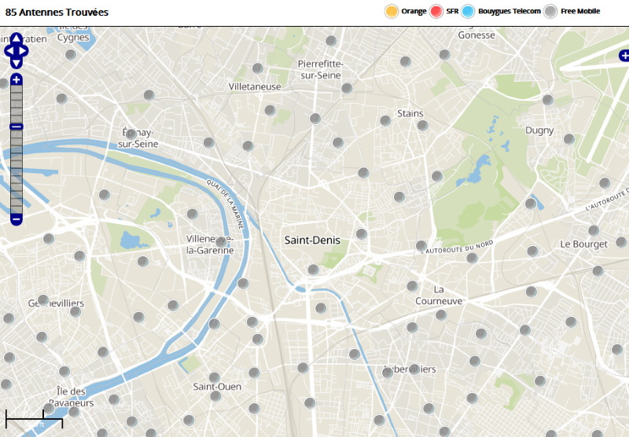Click the SFR red legend circle
Screen dimensions: 629x437
[x=436, y=11]
